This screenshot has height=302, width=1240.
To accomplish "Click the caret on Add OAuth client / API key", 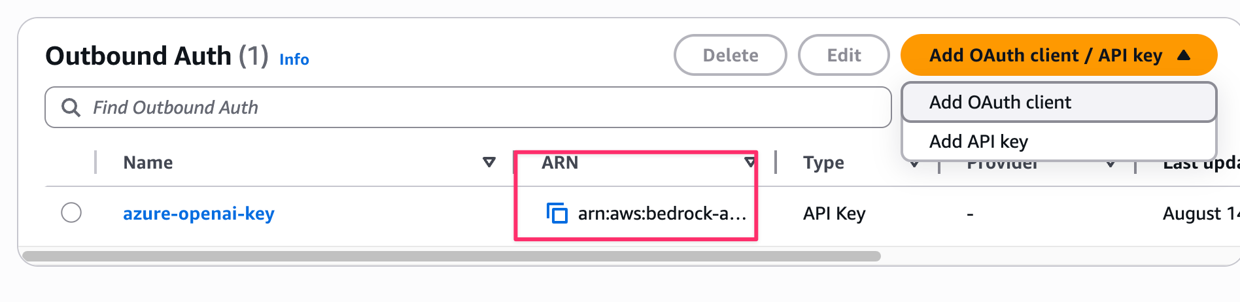I will (x=1184, y=56).
